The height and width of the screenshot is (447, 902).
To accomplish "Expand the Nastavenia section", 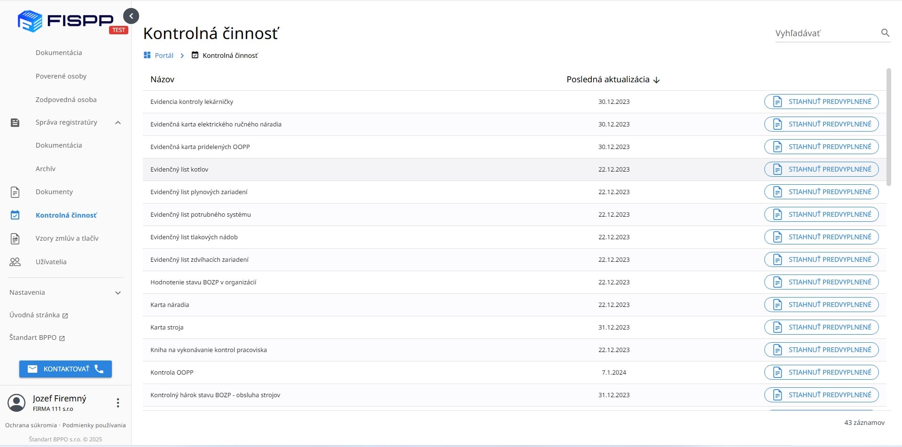I will [x=118, y=293].
